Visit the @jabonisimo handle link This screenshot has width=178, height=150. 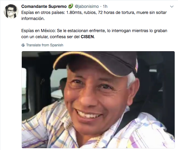(x=87, y=6)
